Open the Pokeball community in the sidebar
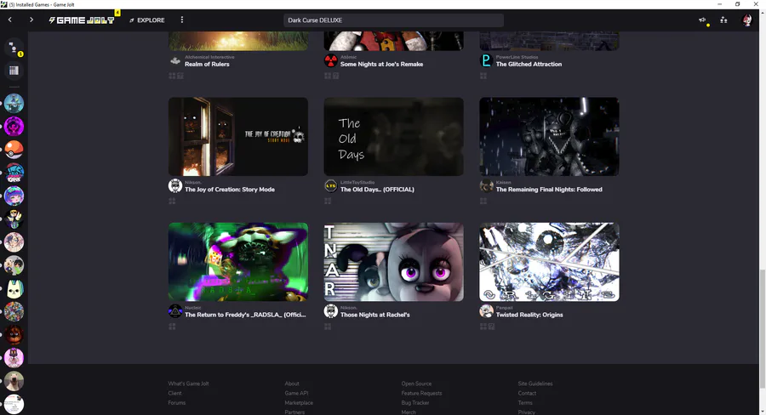The image size is (766, 415). [x=14, y=150]
